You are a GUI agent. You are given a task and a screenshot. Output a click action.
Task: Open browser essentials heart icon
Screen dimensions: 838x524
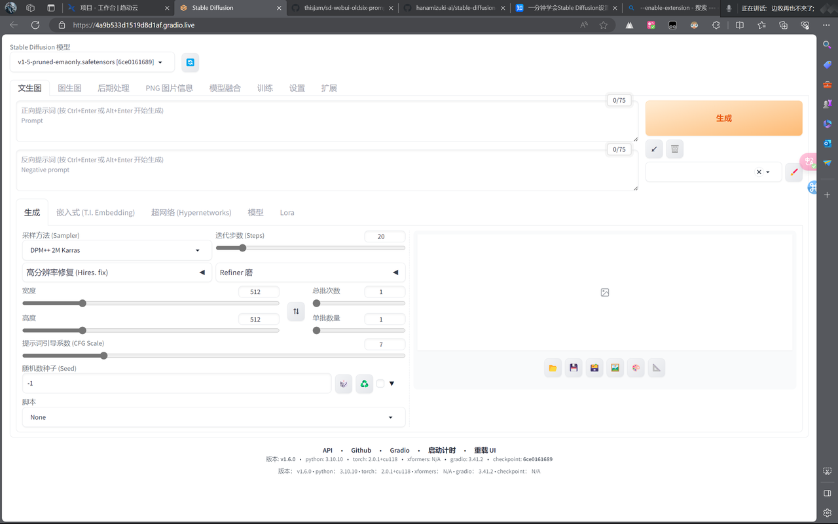click(x=805, y=25)
